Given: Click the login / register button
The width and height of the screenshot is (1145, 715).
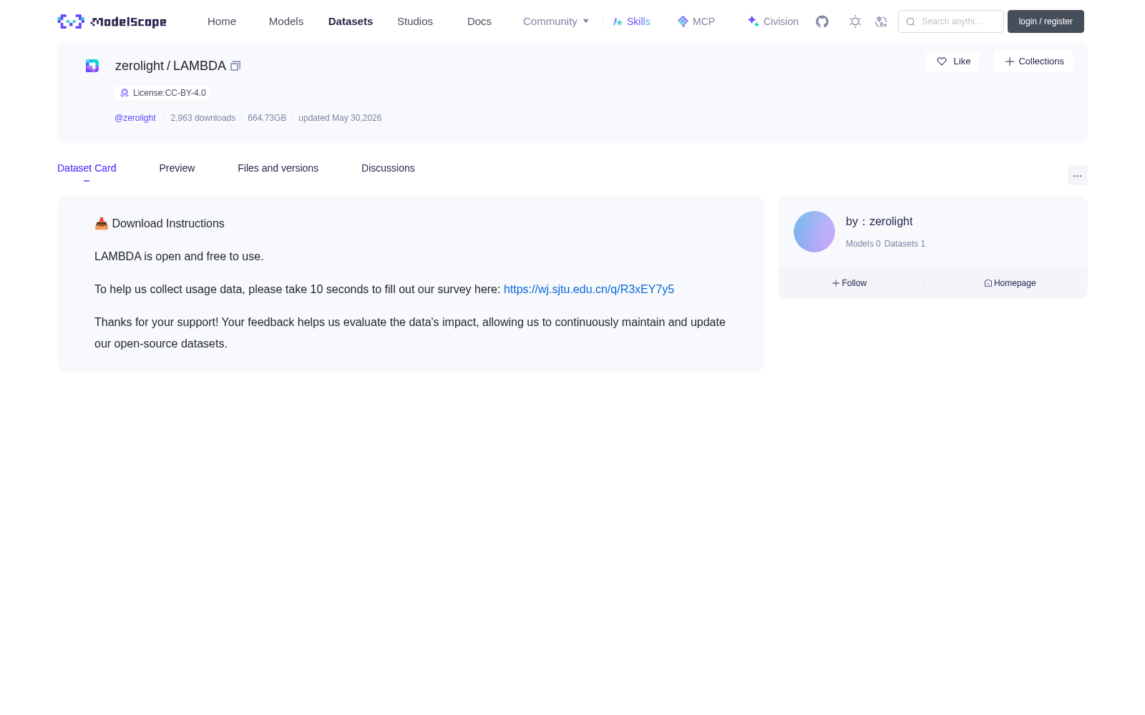Looking at the screenshot, I should (x=1046, y=21).
